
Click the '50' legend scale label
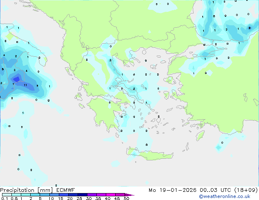pos(126,198)
